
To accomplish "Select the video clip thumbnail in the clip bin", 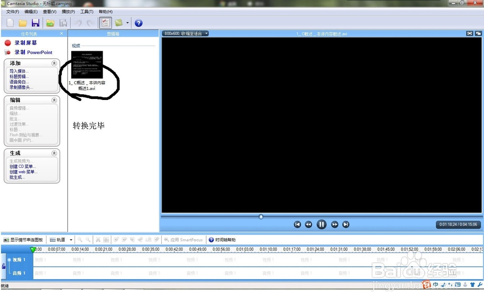I will [87, 65].
